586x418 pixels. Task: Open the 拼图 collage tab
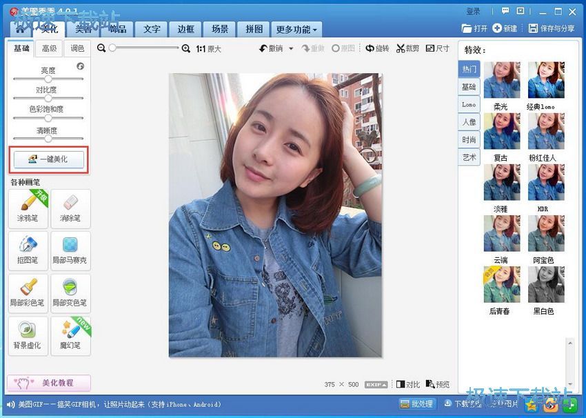(x=254, y=29)
